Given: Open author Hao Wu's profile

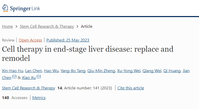Looking at the screenshot, I should click(x=51, y=71).
